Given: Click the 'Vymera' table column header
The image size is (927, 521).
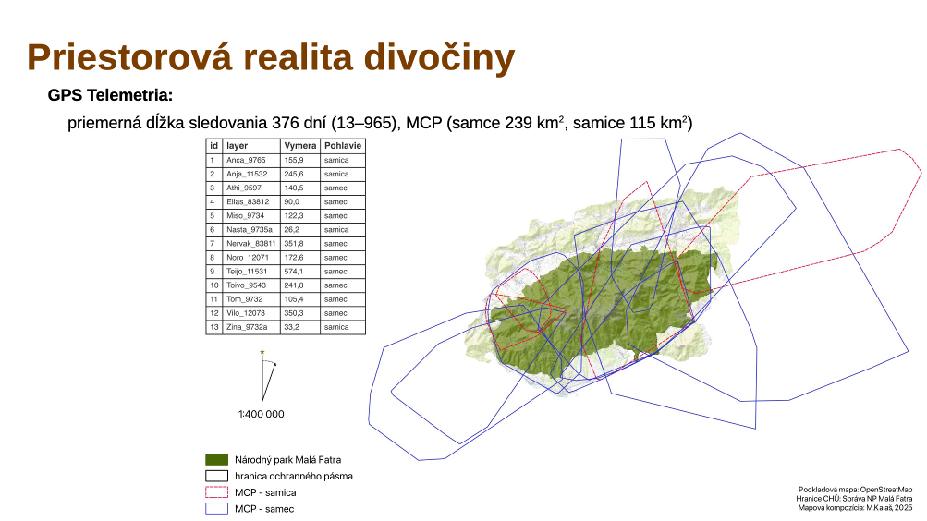Looking at the screenshot, I should tap(300, 146).
